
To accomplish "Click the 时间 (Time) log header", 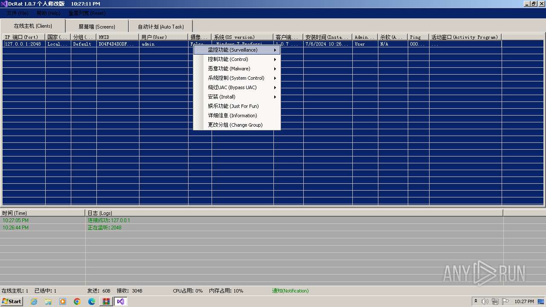I will 43,213.
